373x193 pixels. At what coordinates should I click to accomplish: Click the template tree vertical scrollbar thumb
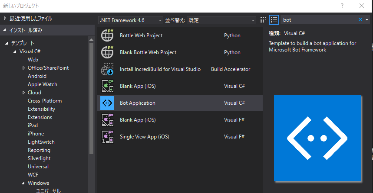(91, 99)
